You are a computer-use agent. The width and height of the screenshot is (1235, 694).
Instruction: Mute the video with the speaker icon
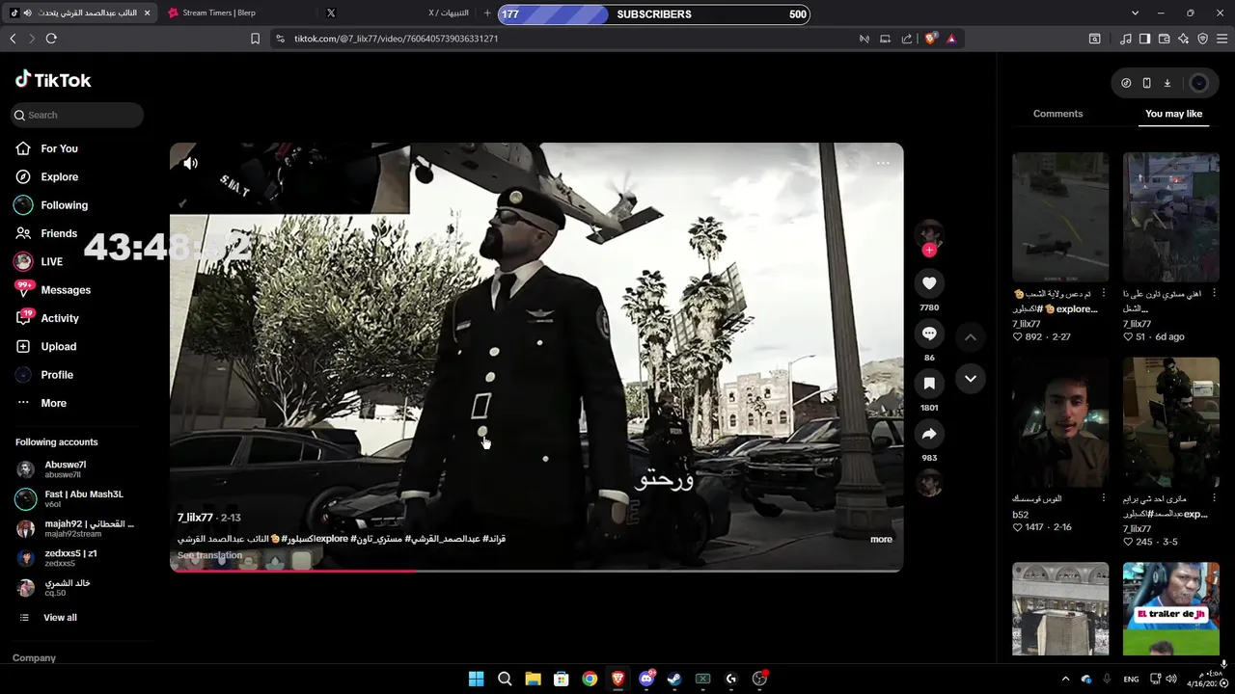[191, 163]
